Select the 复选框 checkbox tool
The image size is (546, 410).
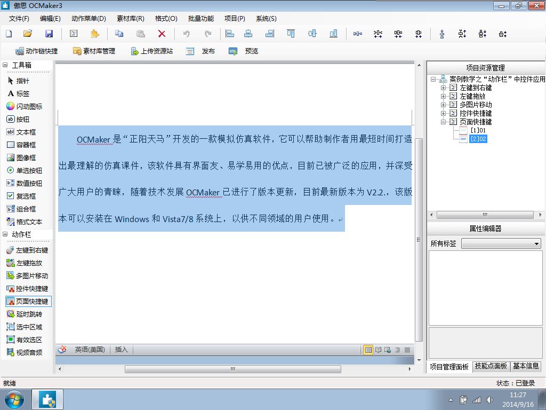tap(21, 196)
